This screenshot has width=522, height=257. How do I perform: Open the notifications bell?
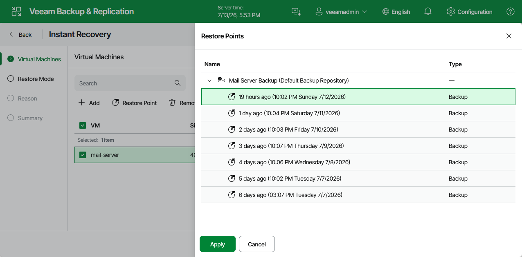click(428, 12)
